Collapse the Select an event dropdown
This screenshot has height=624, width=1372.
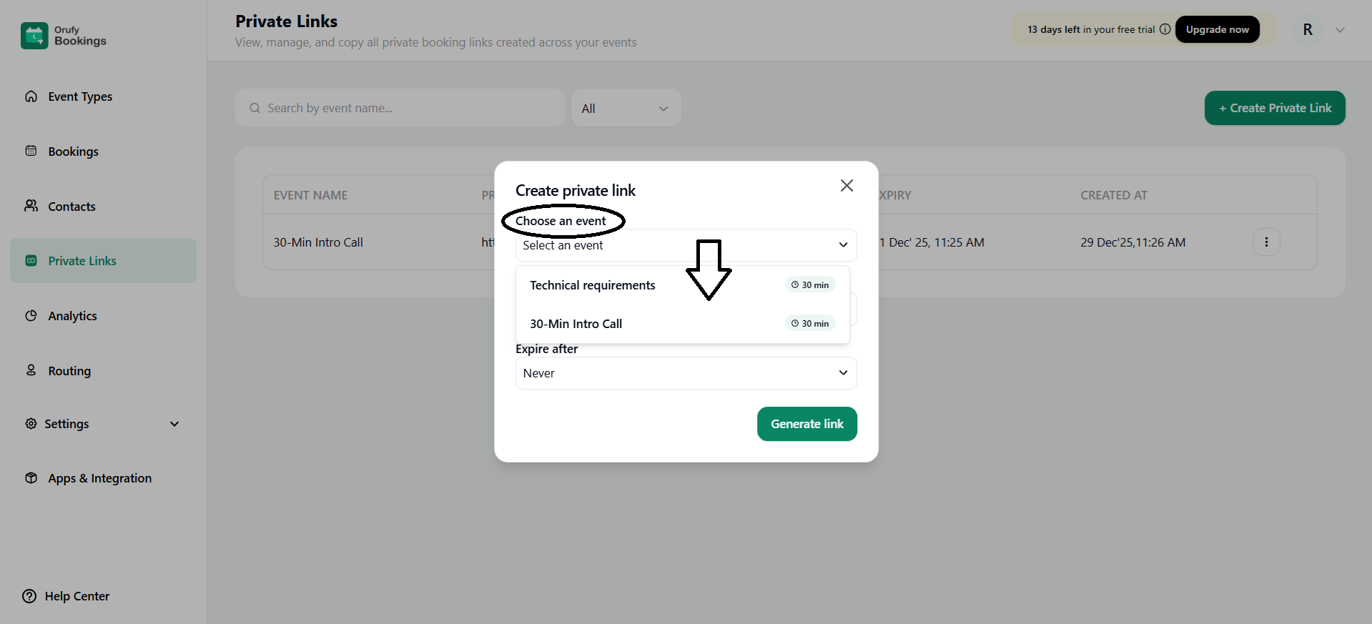[x=843, y=245]
